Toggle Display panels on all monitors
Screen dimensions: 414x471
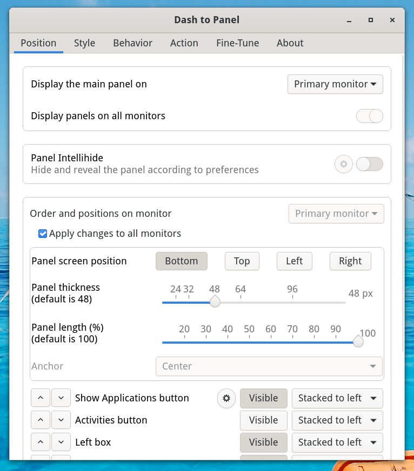(370, 116)
